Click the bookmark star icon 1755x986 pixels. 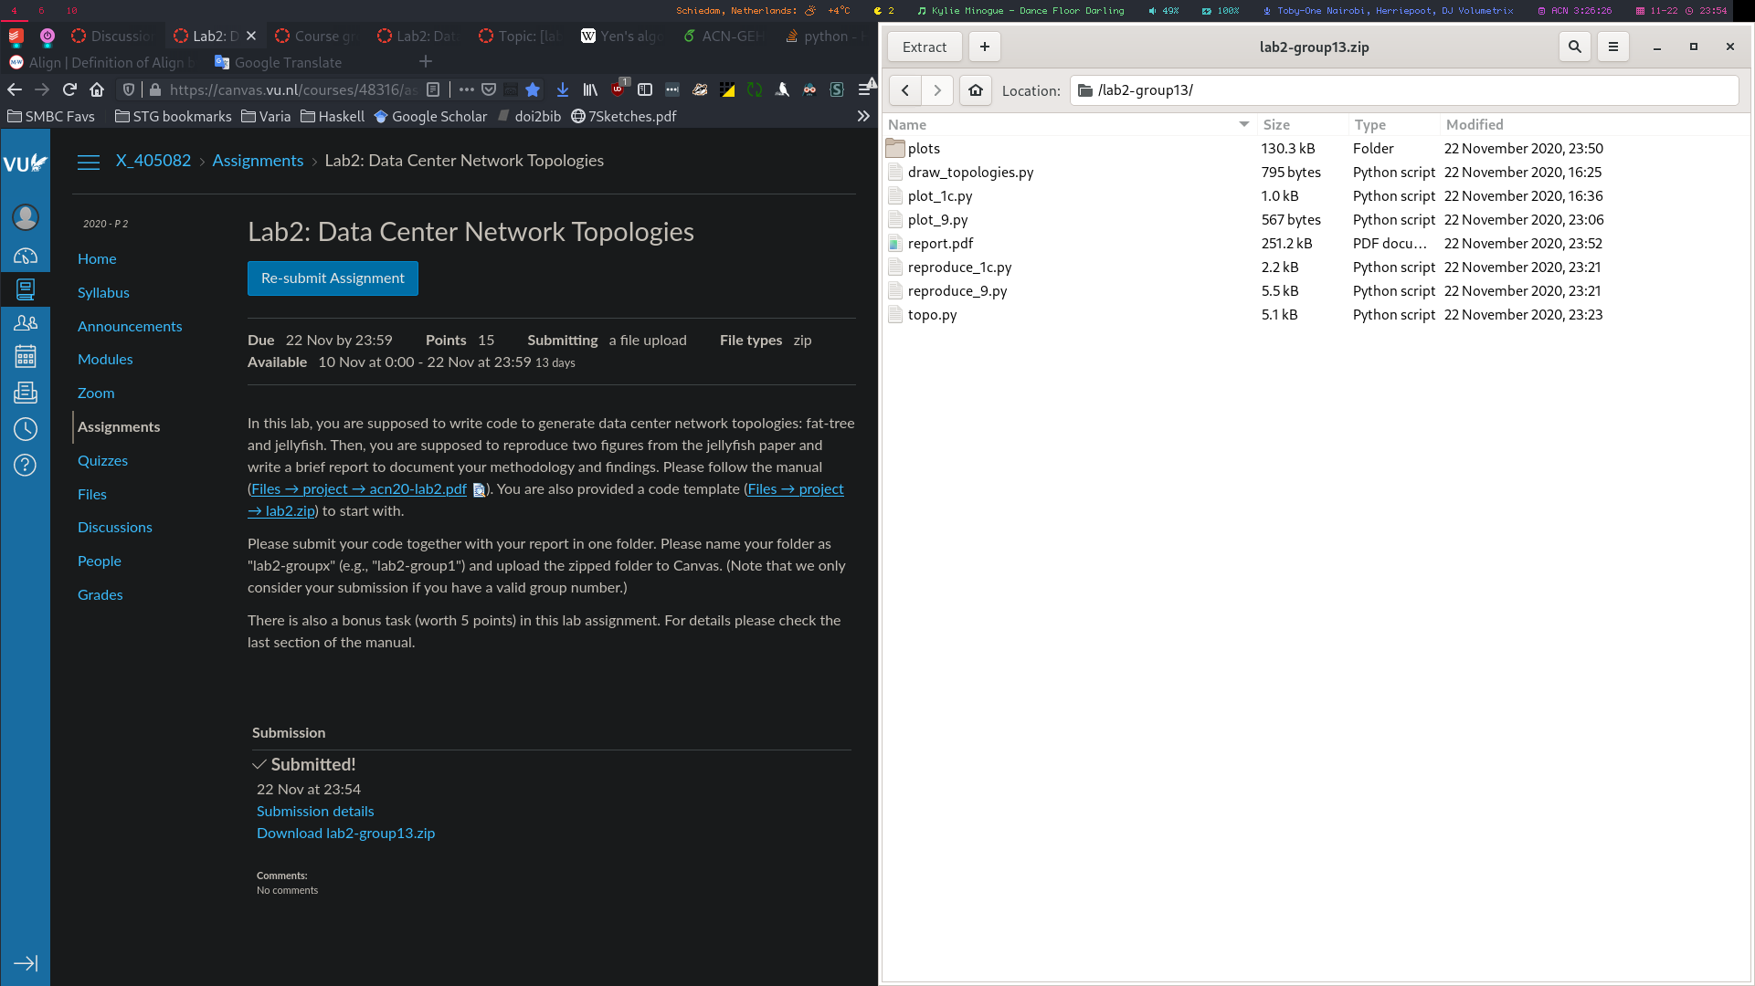pos(533,89)
